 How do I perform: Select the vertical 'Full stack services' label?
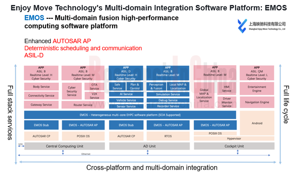[x=10, y=112]
